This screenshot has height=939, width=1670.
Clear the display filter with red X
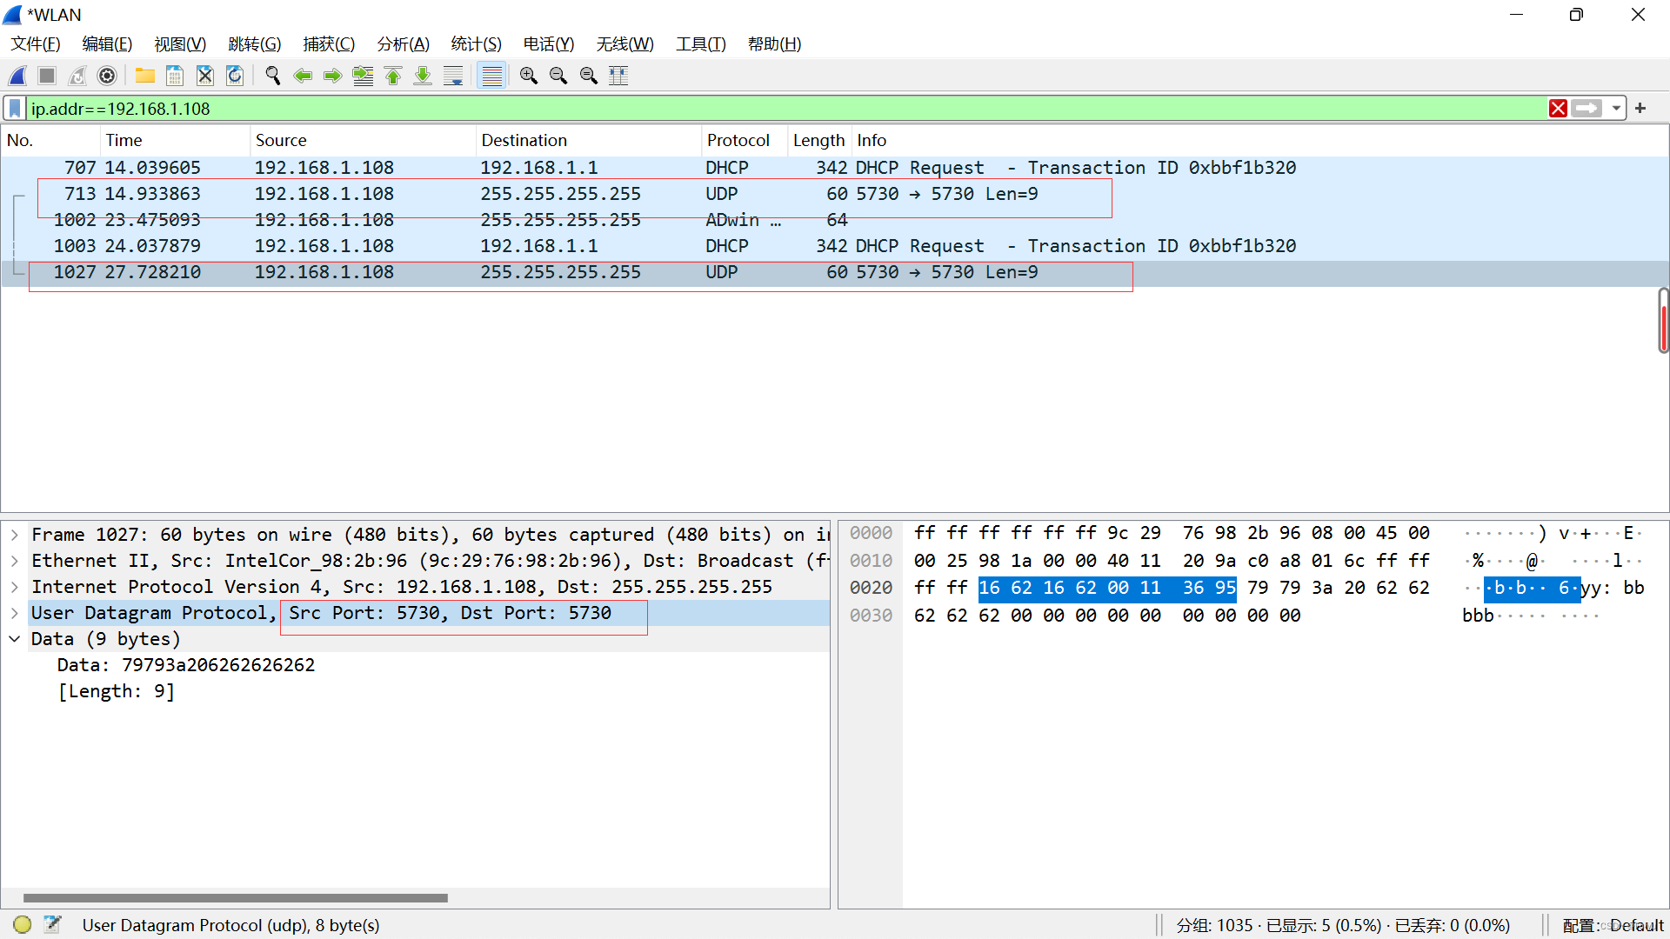1558,109
